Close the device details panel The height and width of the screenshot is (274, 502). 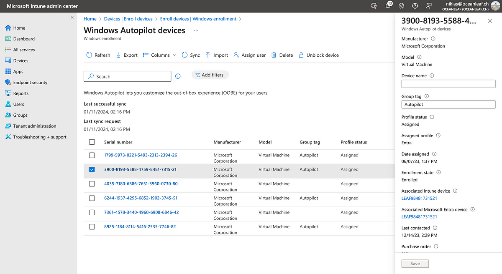[x=490, y=21]
